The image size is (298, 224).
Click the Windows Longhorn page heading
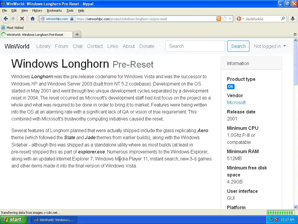point(82,64)
